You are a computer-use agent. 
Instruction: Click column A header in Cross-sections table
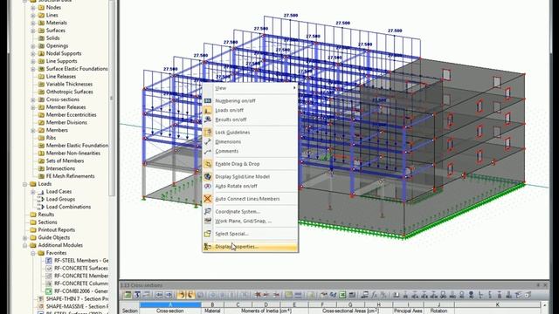coord(170,304)
